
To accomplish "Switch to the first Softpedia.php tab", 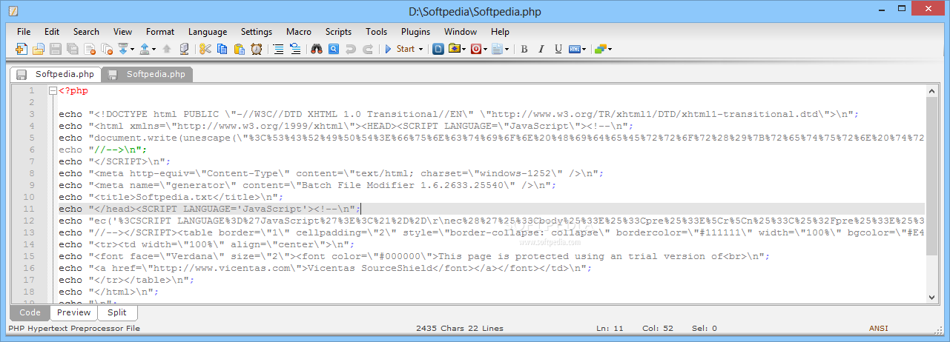I will click(56, 74).
